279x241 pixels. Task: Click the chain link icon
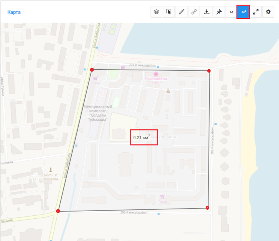coord(194,12)
